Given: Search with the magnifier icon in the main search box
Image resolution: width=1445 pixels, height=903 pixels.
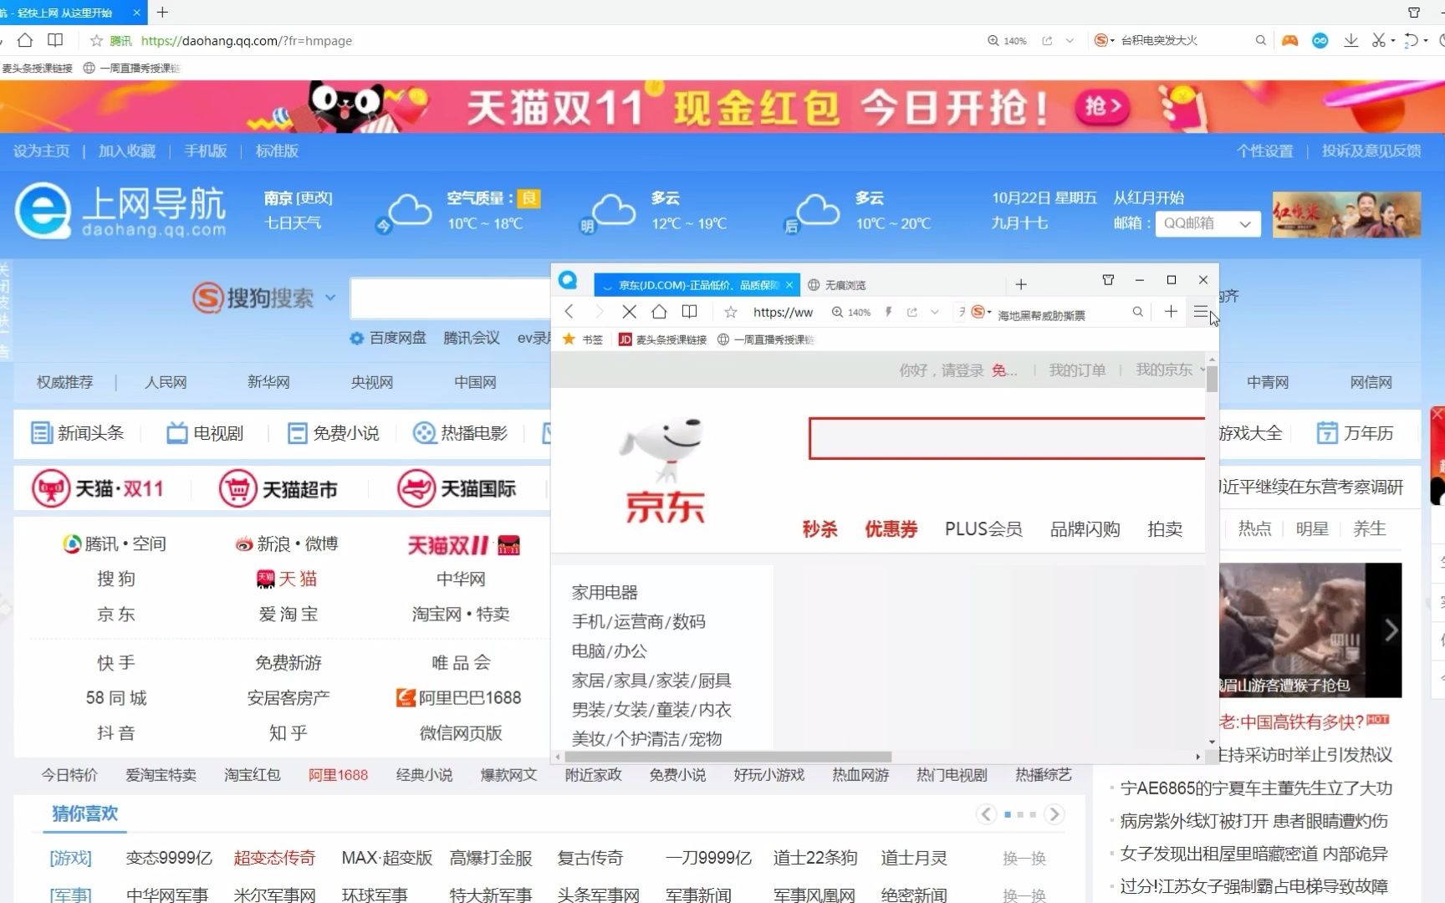Looking at the screenshot, I should tap(1260, 40).
